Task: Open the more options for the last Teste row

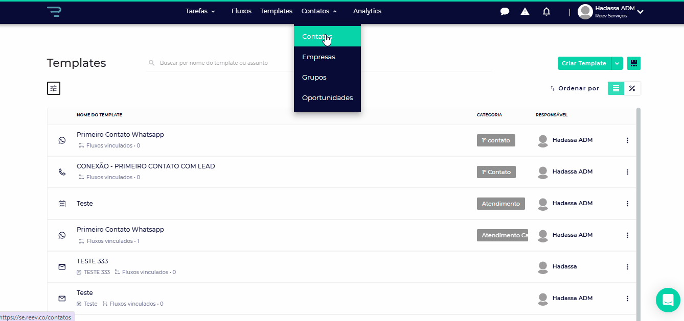Action: click(x=627, y=299)
